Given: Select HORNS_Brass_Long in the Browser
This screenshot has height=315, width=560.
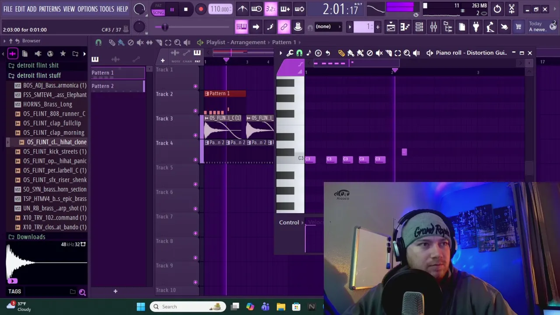Looking at the screenshot, I should [47, 104].
